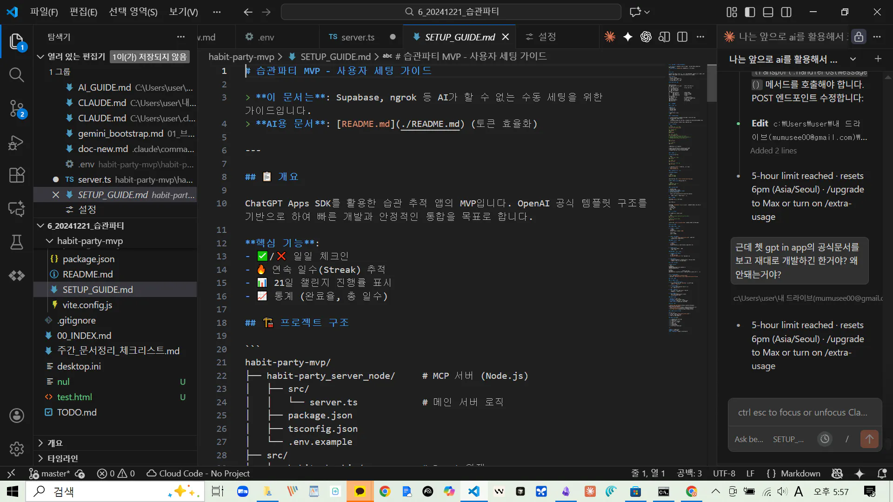The width and height of the screenshot is (893, 502).
Task: Open the additional menus ellipsis in menu bar
Action: (x=217, y=12)
